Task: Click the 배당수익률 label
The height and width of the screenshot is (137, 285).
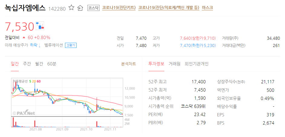Action: point(227,106)
